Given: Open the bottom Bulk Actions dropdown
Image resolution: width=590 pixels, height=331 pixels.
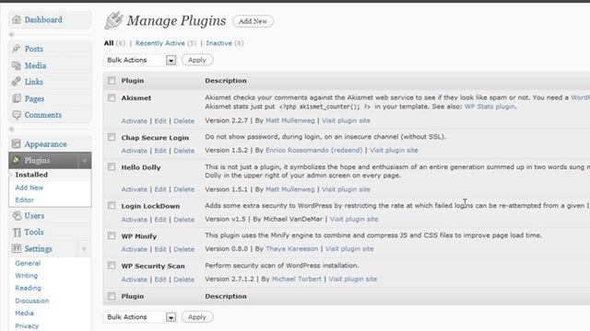Looking at the screenshot, I should pyautogui.click(x=140, y=317).
